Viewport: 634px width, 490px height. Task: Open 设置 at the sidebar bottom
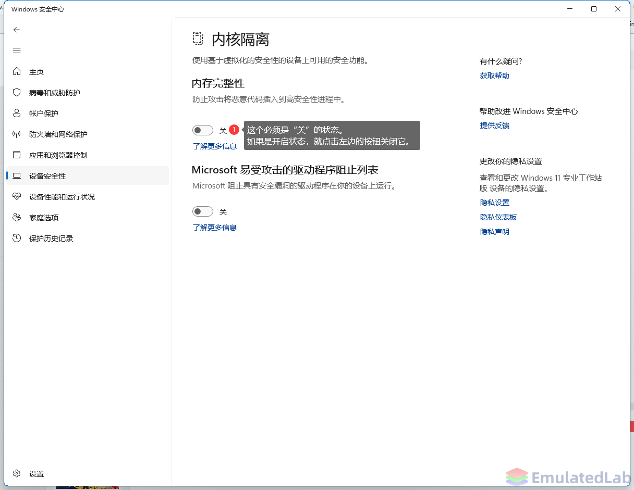[88, 473]
